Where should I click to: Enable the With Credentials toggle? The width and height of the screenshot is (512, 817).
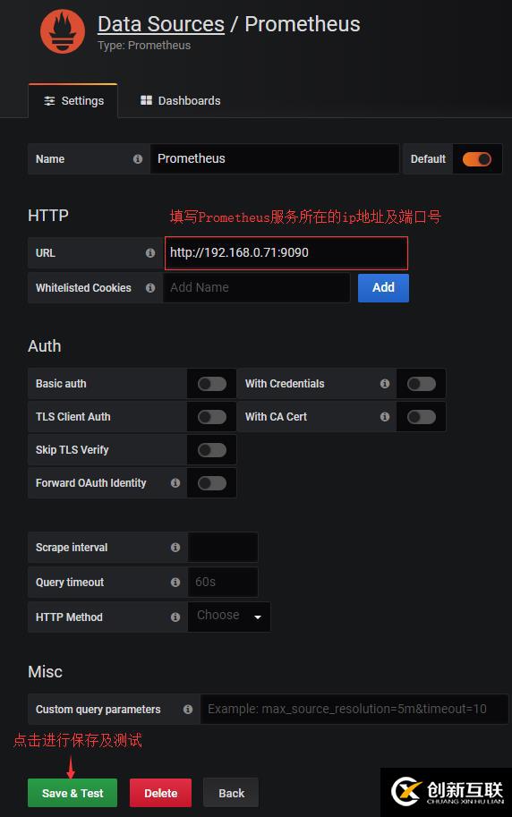pos(422,384)
